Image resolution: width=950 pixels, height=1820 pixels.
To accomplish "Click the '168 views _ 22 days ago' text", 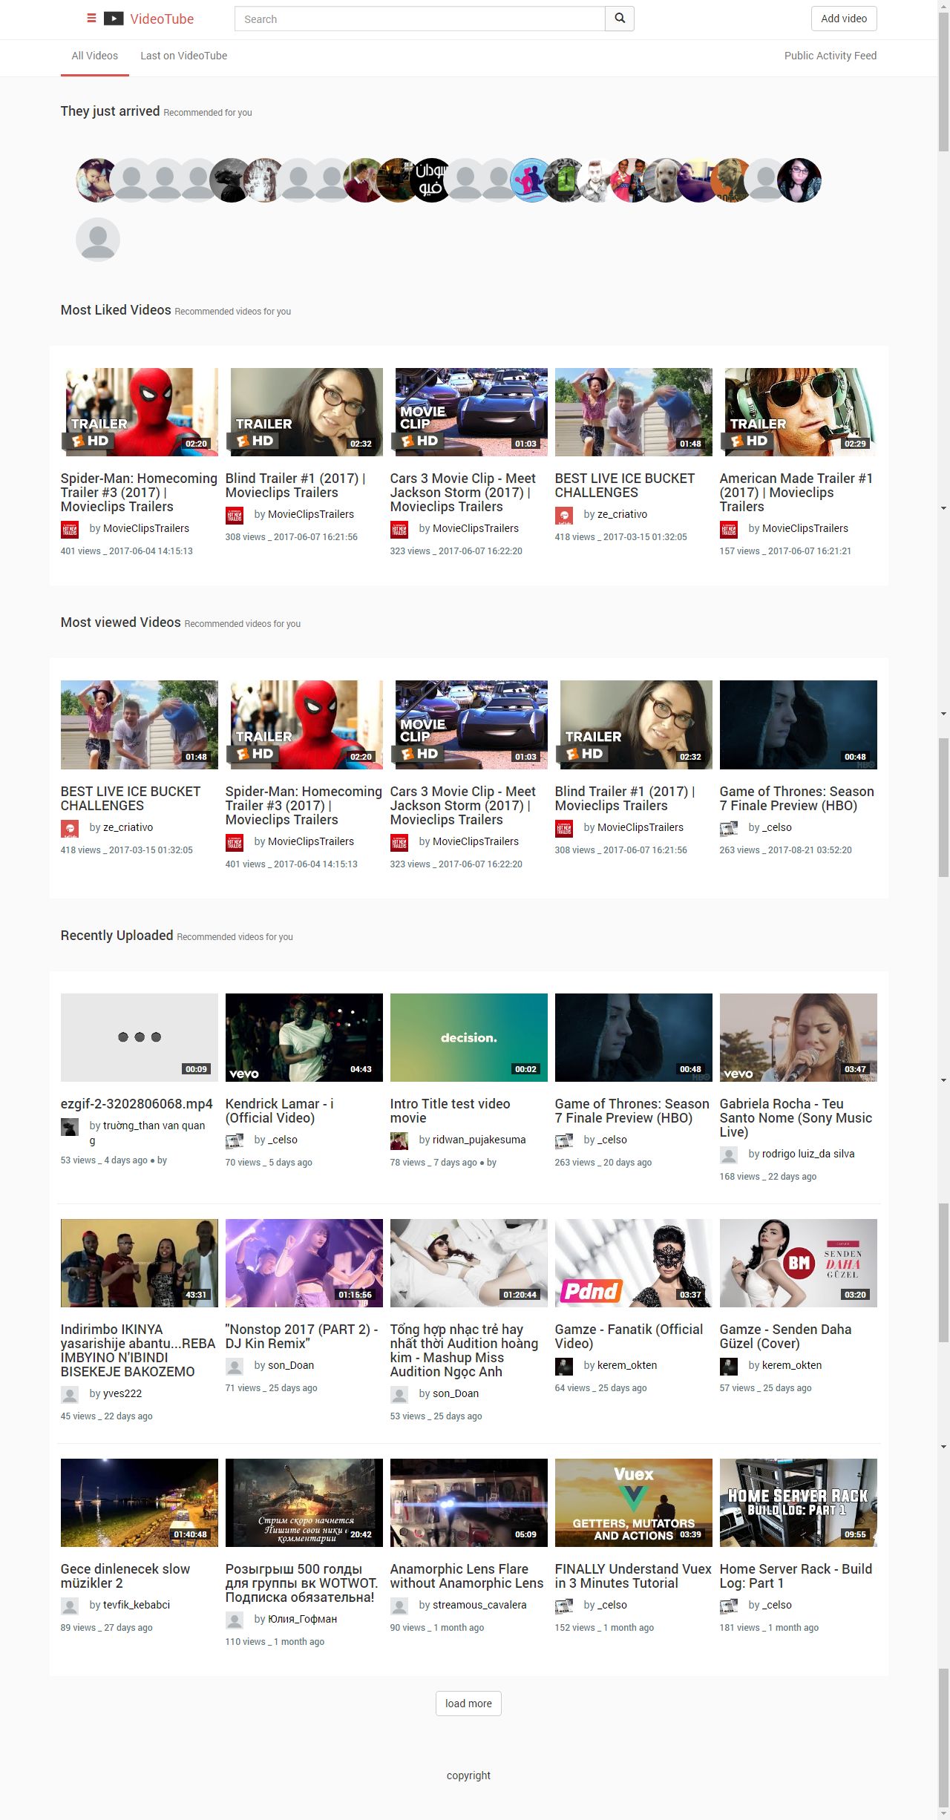I will point(768,1177).
